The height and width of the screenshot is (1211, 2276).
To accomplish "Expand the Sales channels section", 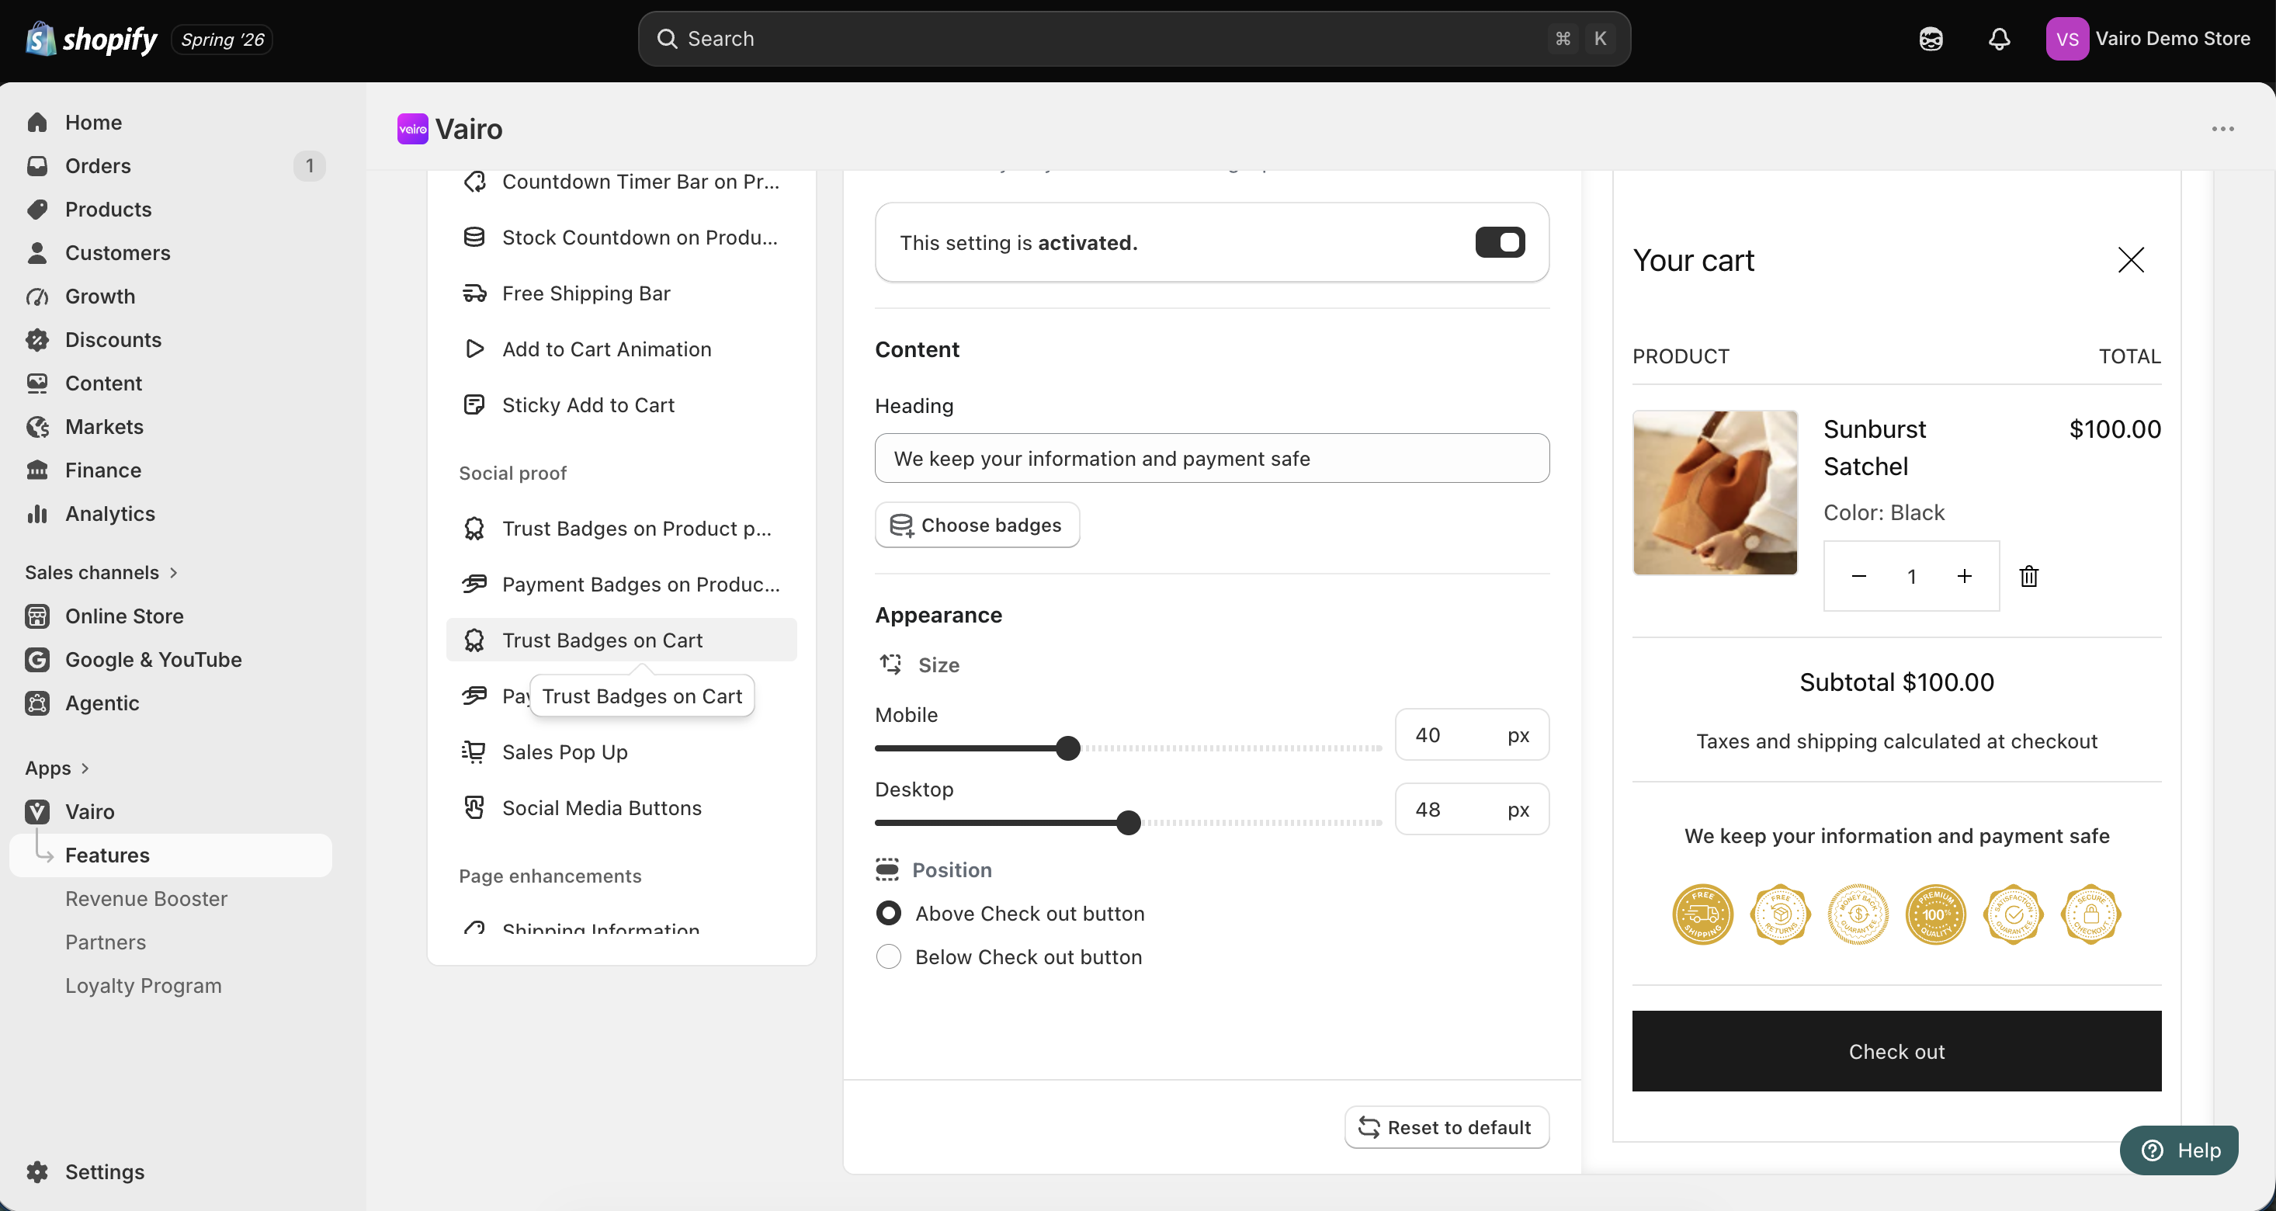I will coord(102,572).
